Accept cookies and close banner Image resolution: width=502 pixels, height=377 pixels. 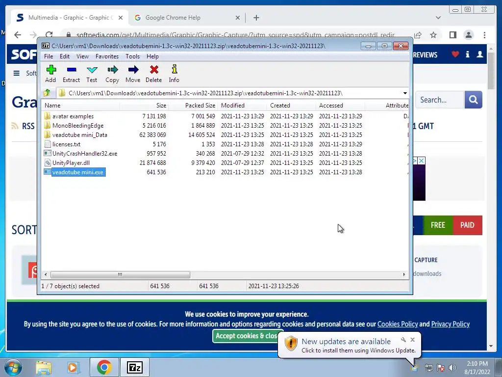click(x=246, y=336)
